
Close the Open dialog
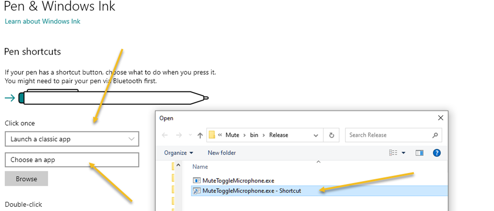click(x=440, y=118)
